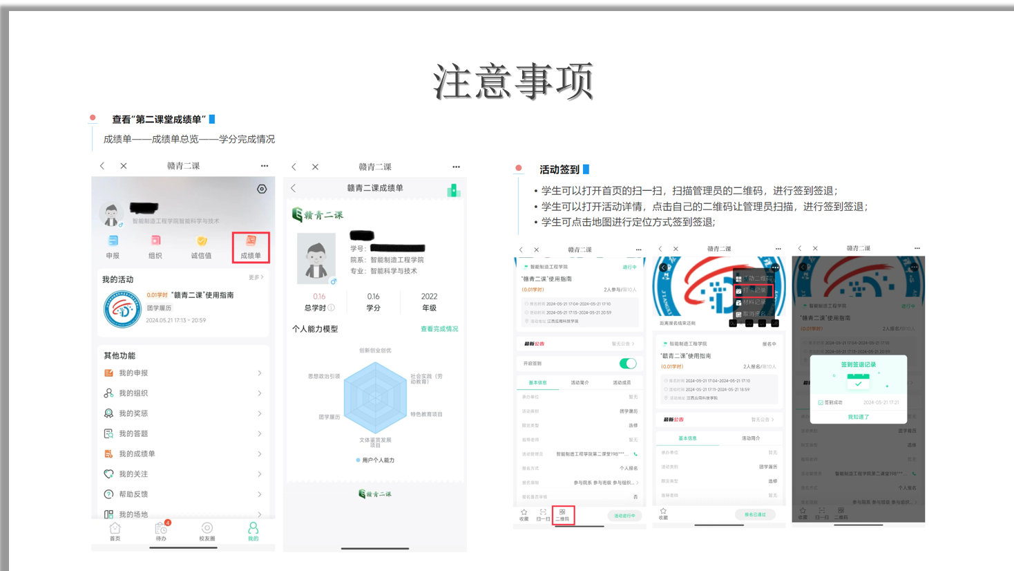The width and height of the screenshot is (1014, 571).
Task: Open the 诚信值 shield icon
Action: click(x=202, y=241)
